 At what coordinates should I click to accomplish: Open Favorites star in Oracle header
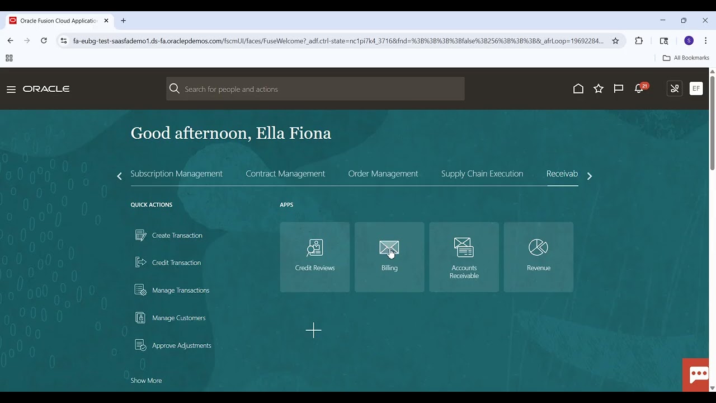[x=599, y=89]
